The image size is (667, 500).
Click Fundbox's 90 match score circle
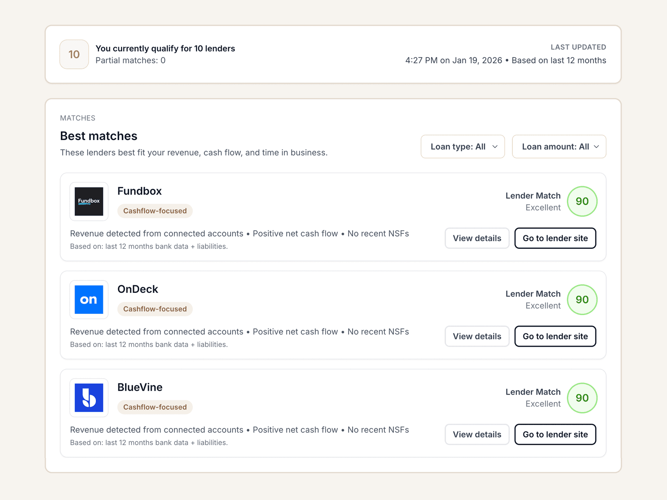582,201
